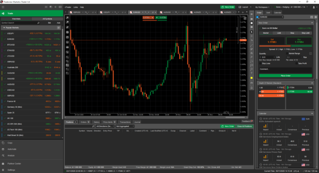Click the zoom-in magnifier icon on the chart toolbar
The image size is (319, 173).
point(67,18)
